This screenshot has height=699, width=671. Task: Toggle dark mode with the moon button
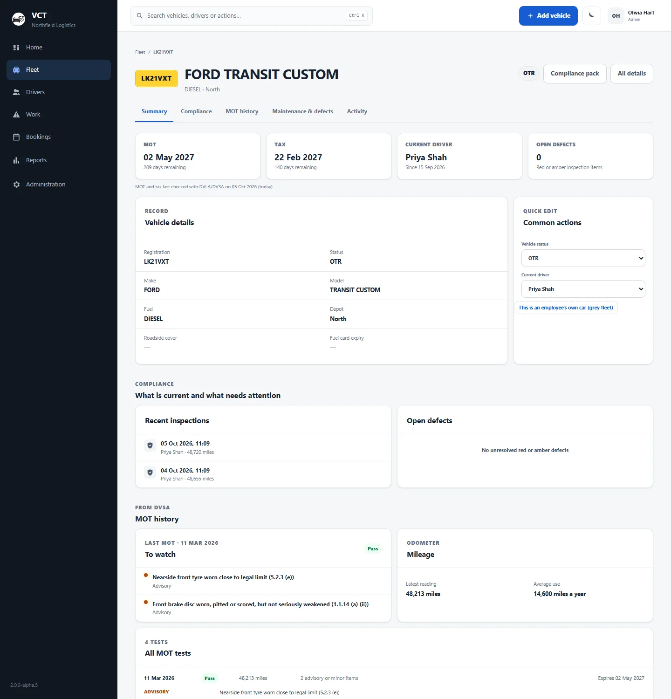[592, 16]
